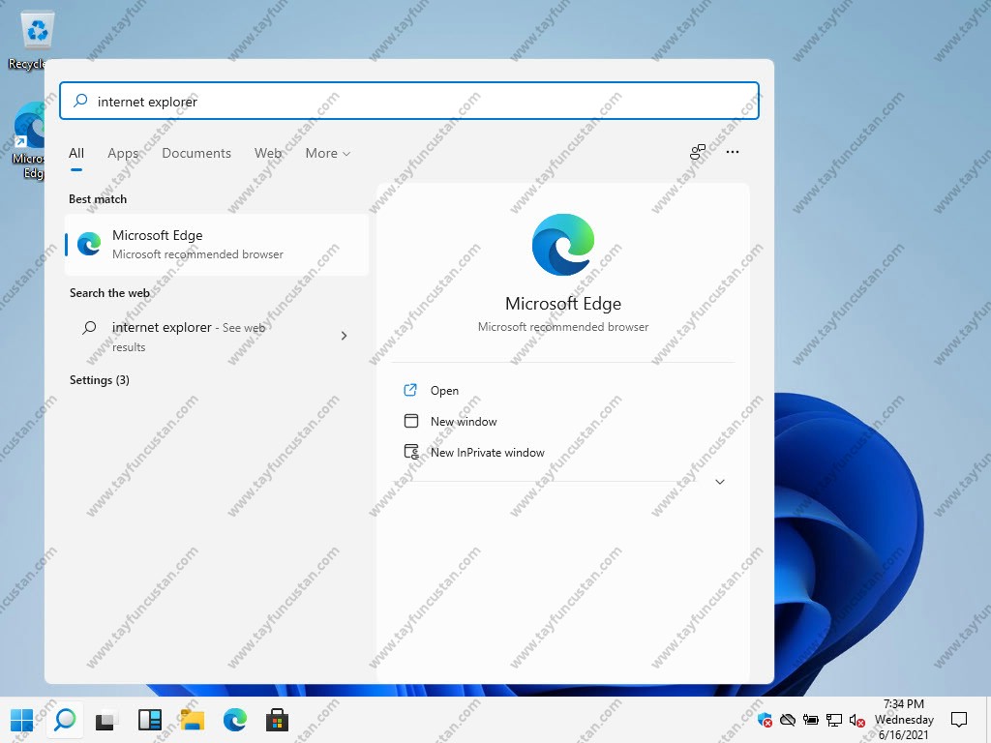This screenshot has width=991, height=743.
Task: Click the battery power tray icon
Action: 811,720
